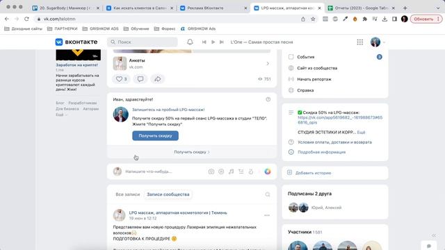Image resolution: width=445 pixels, height=250 pixels.
Task: Open the Получить скидку footer link
Action: coord(192,152)
